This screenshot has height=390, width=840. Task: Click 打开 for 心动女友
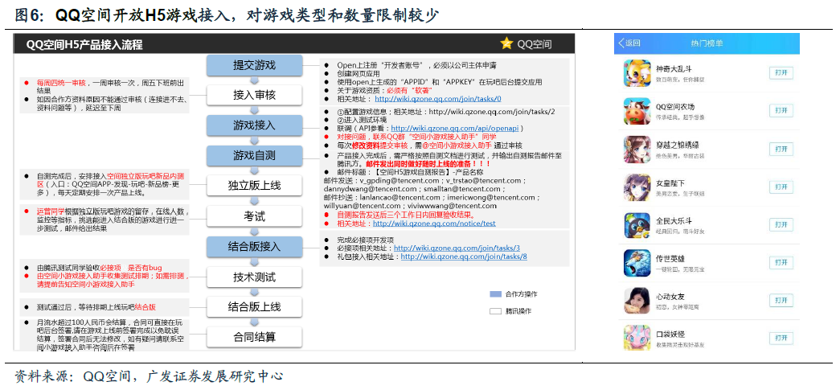click(x=781, y=301)
